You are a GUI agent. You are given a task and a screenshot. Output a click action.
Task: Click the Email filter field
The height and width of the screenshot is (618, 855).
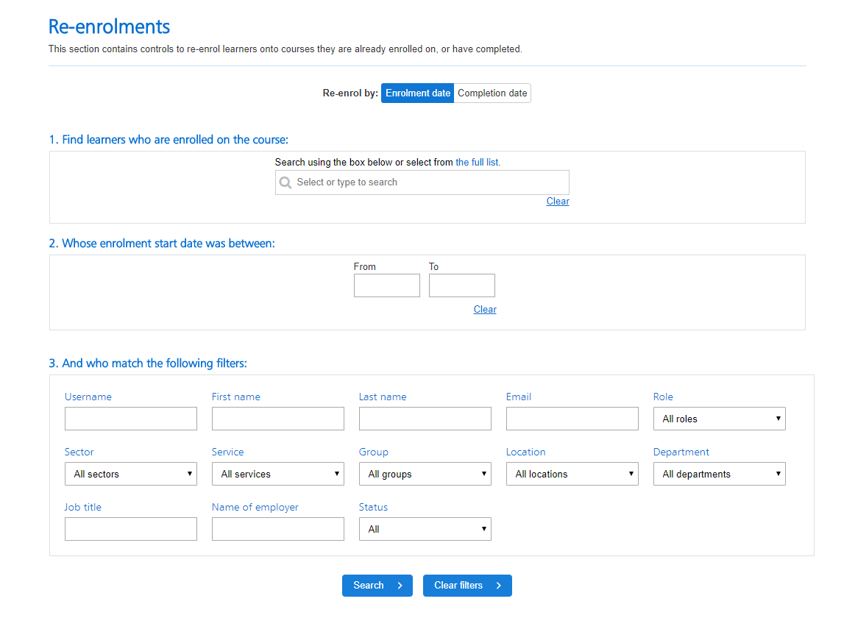tap(572, 419)
